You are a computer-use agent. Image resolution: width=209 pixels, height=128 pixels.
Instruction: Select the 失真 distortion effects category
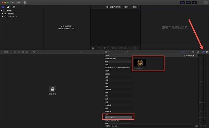coord(118,99)
